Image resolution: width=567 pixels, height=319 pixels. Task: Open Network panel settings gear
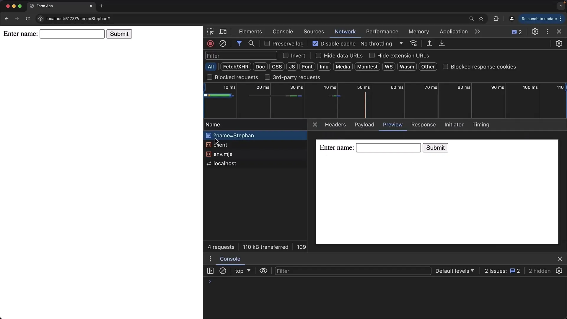pyautogui.click(x=559, y=43)
